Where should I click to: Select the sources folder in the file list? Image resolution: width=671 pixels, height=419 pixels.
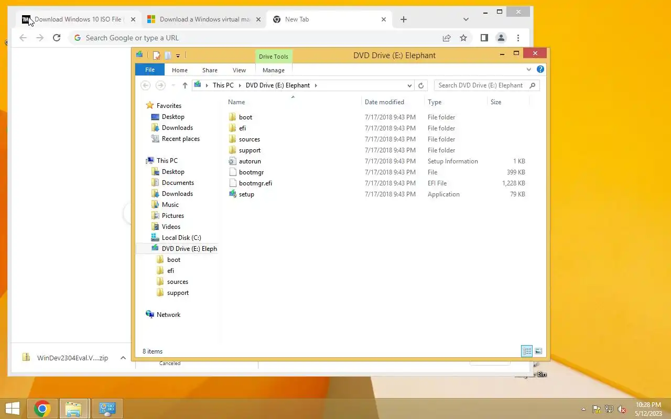250,139
